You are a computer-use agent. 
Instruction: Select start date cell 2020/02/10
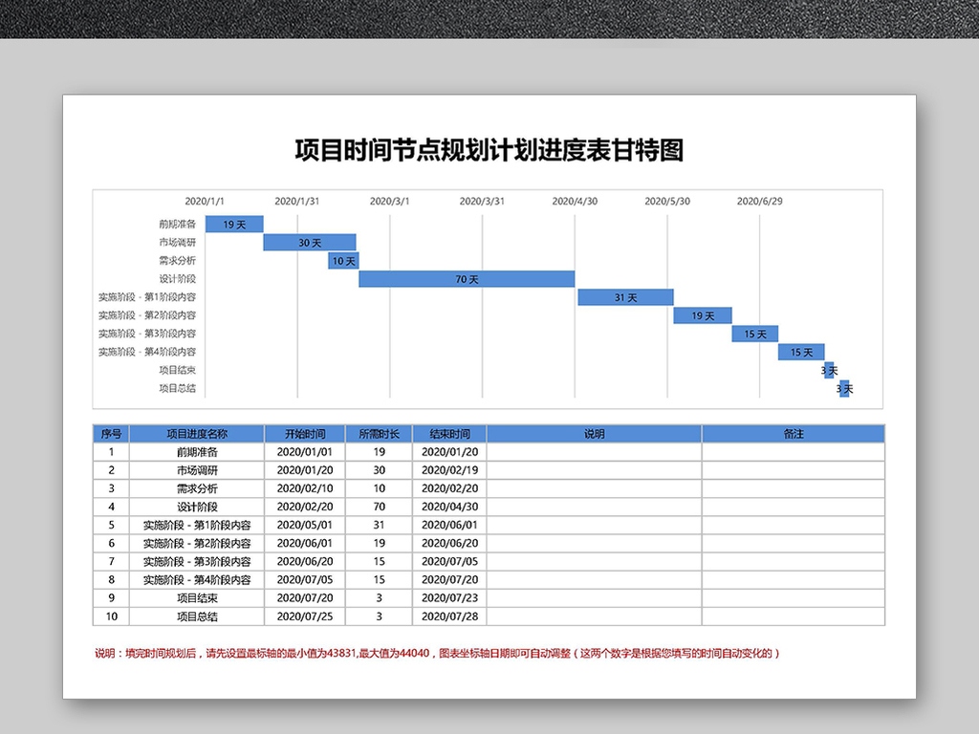(x=304, y=488)
